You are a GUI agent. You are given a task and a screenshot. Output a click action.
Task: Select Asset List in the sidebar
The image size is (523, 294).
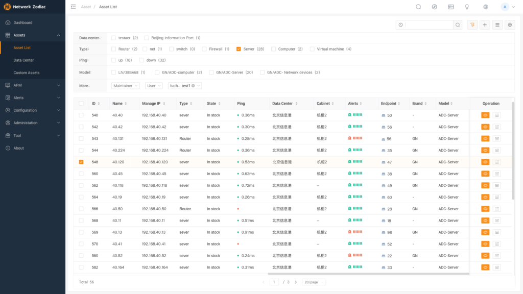click(x=32, y=47)
